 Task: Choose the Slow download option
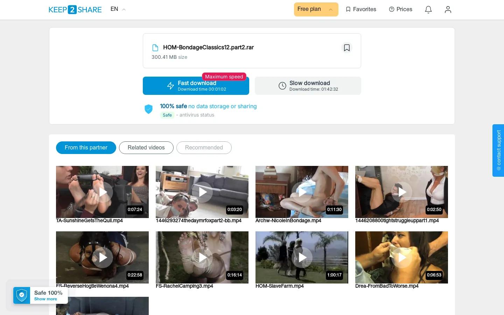(x=308, y=86)
